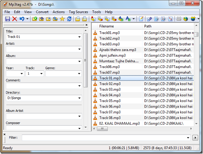Expand the Artist field dropdown

[79, 49]
